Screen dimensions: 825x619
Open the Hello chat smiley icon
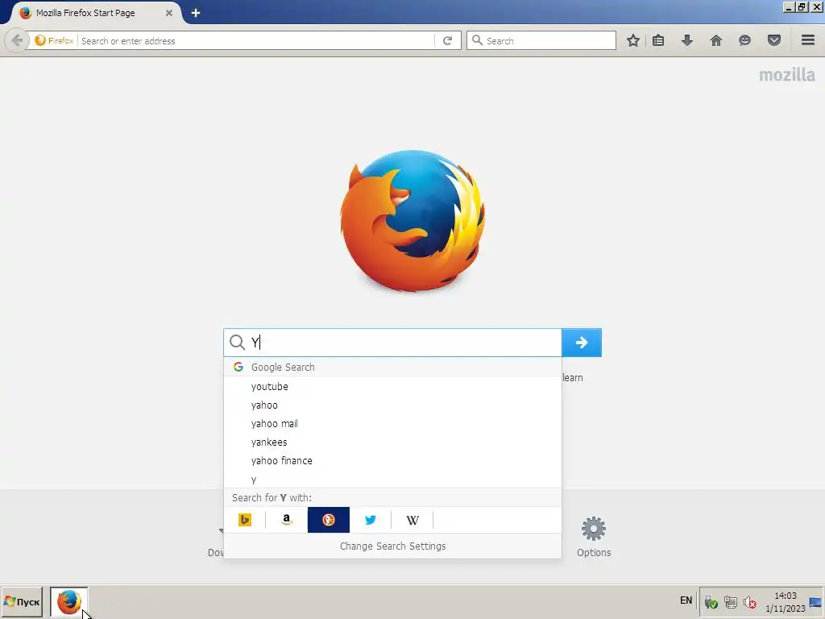tap(744, 40)
